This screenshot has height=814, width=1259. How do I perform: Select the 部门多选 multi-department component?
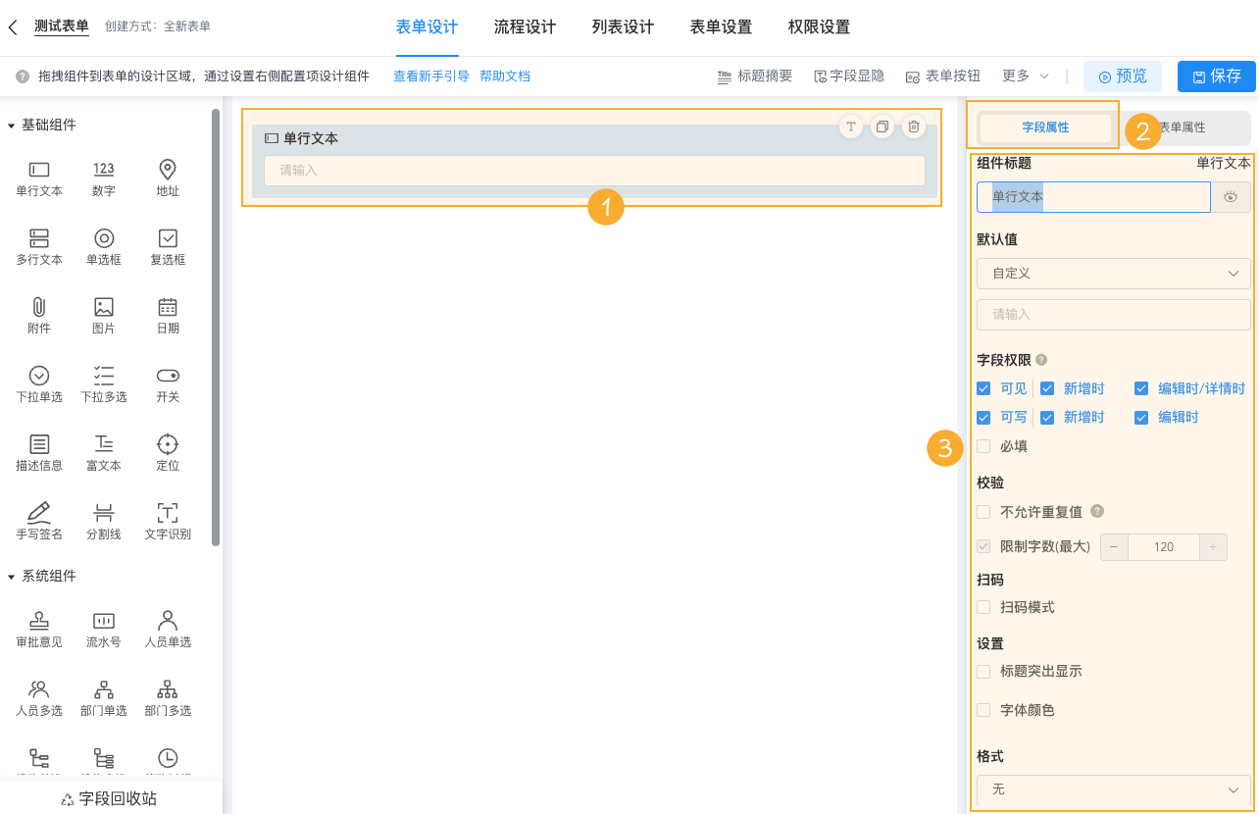167,696
